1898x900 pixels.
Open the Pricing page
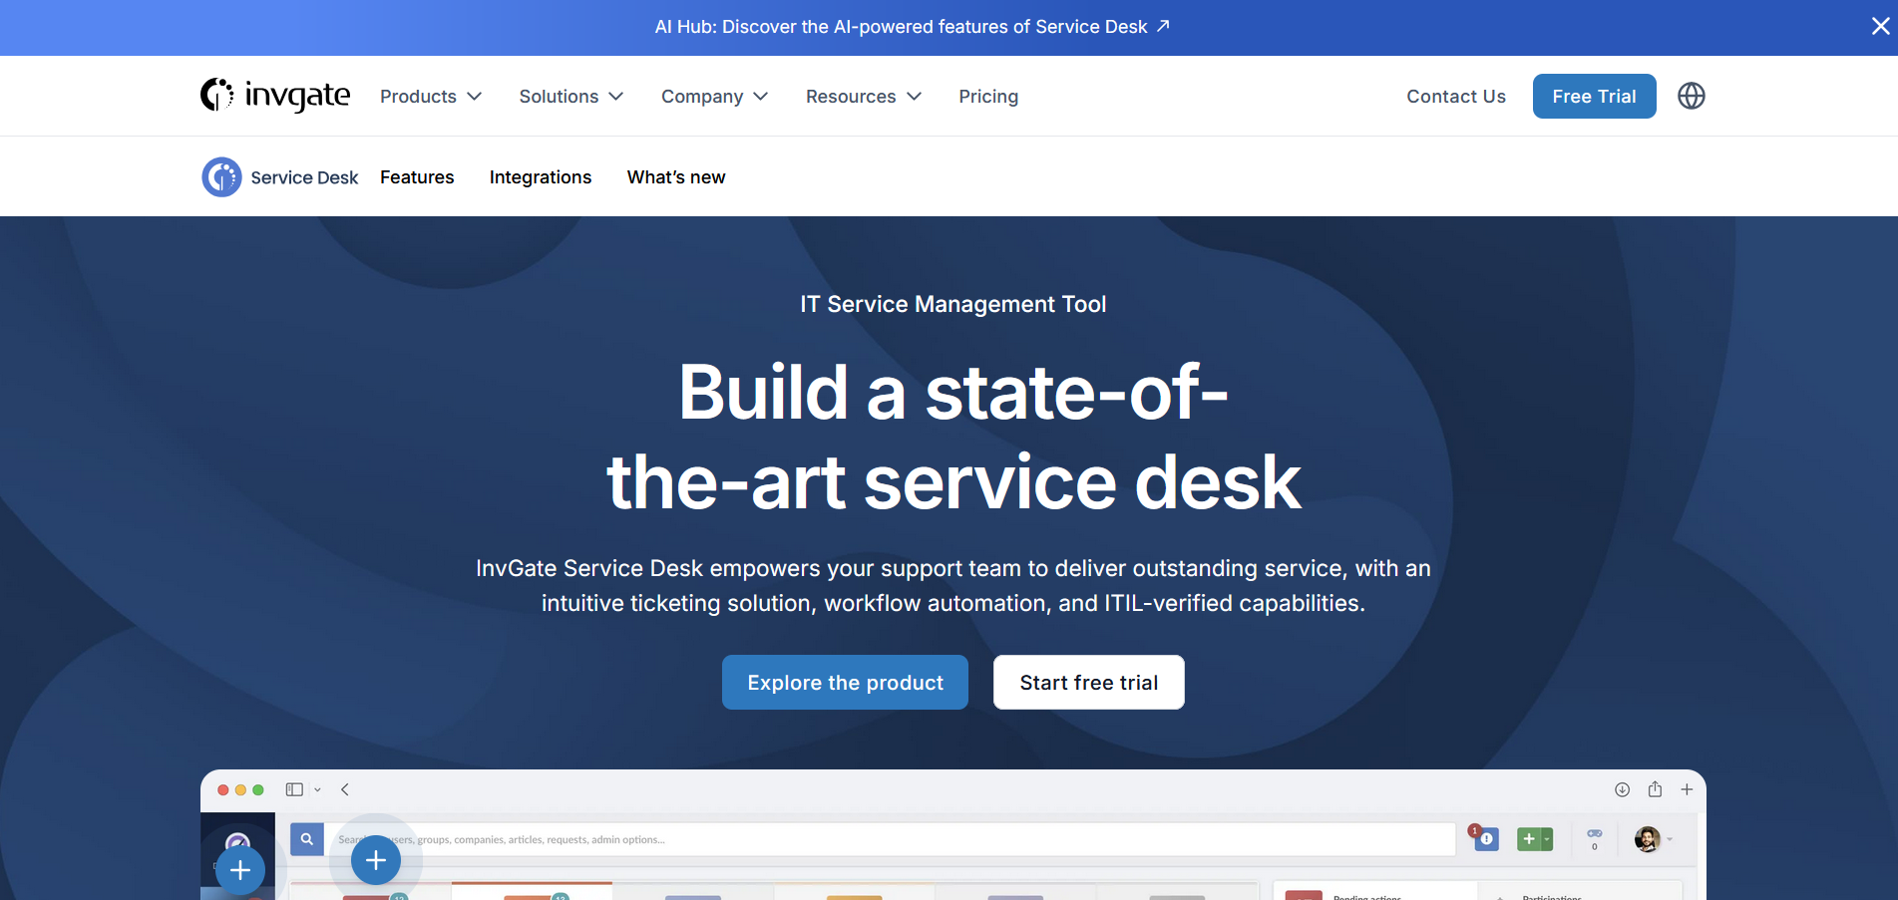click(x=988, y=97)
